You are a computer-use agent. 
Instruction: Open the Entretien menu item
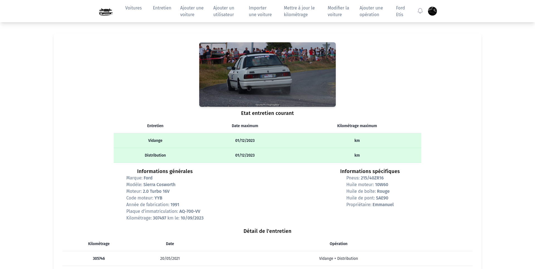[162, 8]
